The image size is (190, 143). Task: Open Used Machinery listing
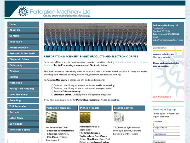23,94
